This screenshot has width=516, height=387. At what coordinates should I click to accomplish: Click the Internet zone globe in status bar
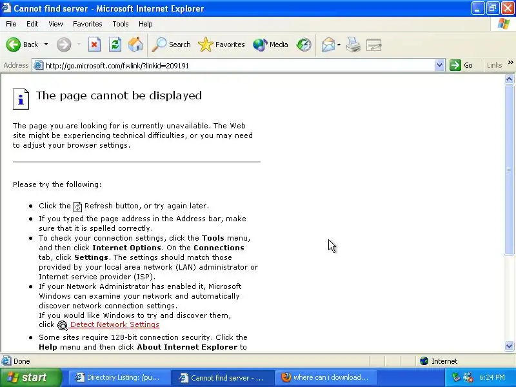tap(424, 361)
